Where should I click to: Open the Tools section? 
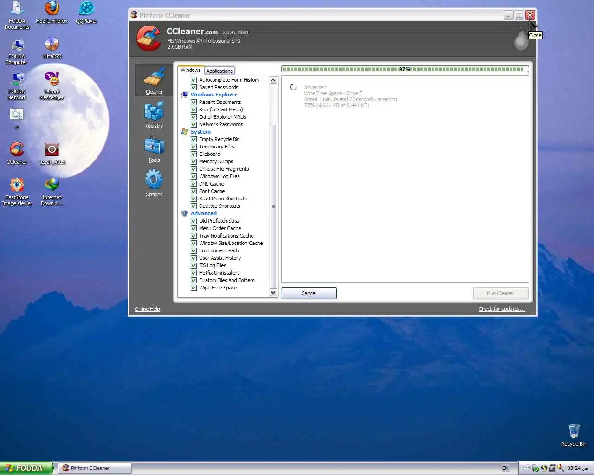point(154,149)
